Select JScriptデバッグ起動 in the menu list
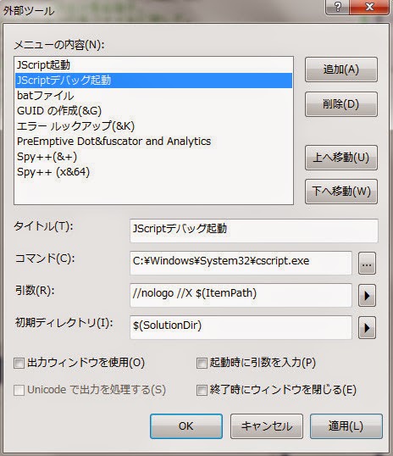Viewport: 393px width, 456px height. tap(153, 81)
